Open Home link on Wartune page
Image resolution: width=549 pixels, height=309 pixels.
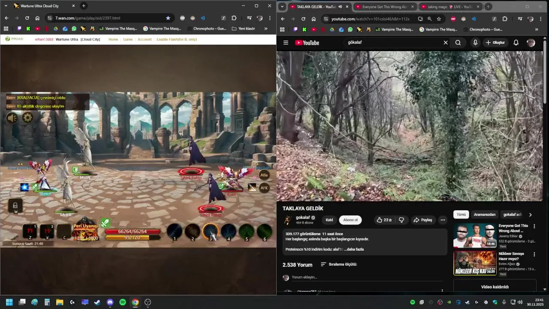tap(113, 39)
